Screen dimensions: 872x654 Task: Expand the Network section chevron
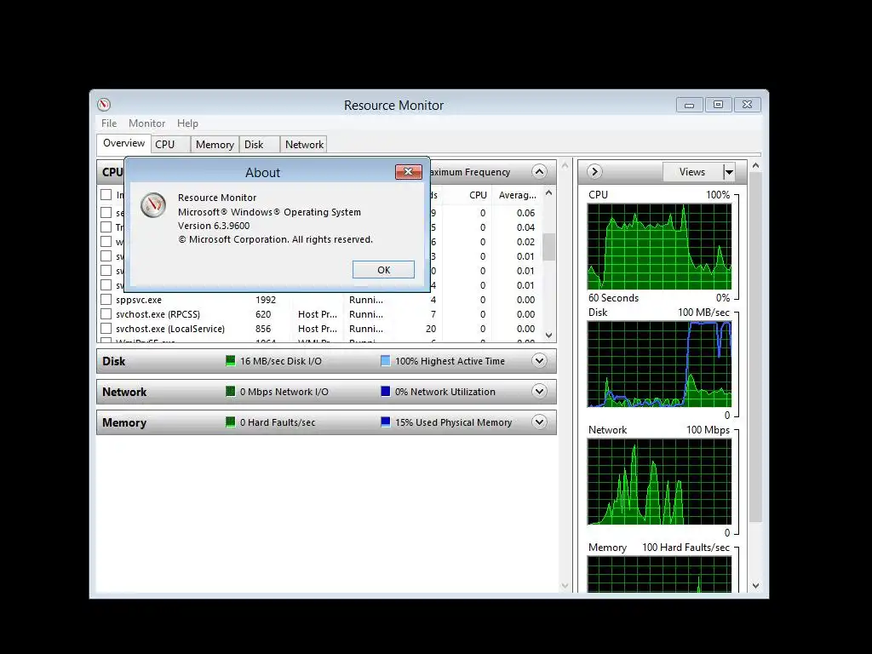[x=539, y=392]
